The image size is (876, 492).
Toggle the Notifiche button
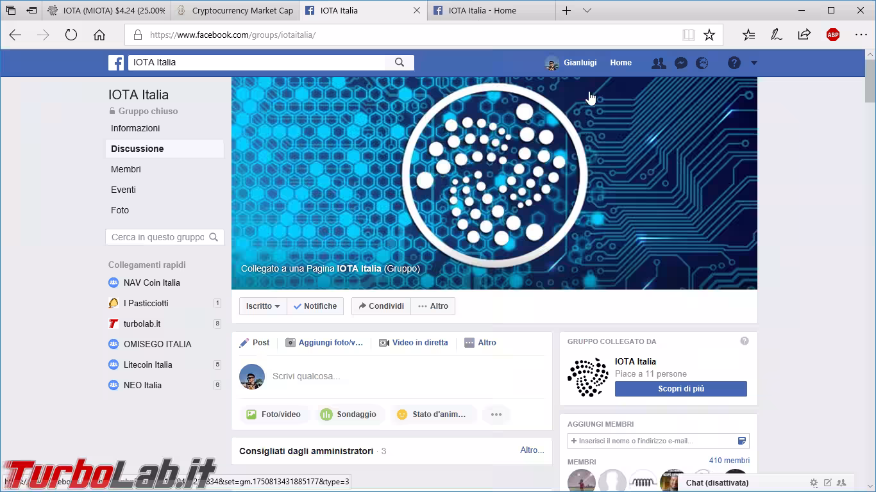315,306
